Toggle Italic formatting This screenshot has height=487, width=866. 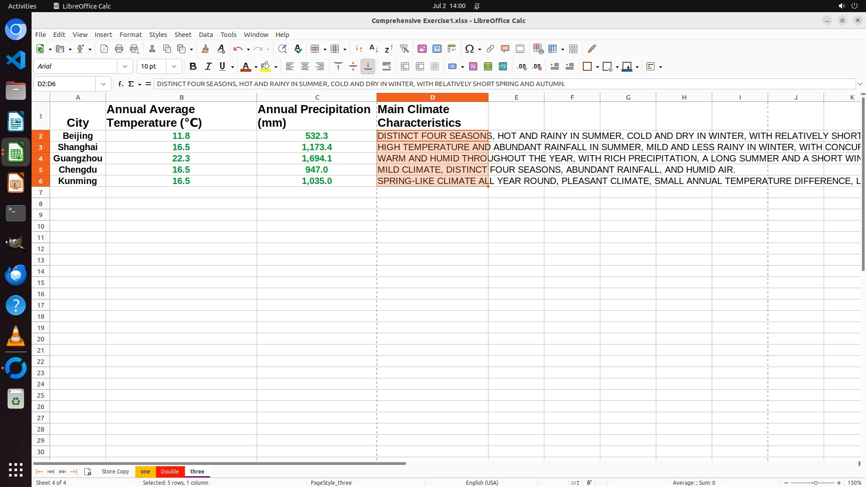tap(208, 66)
